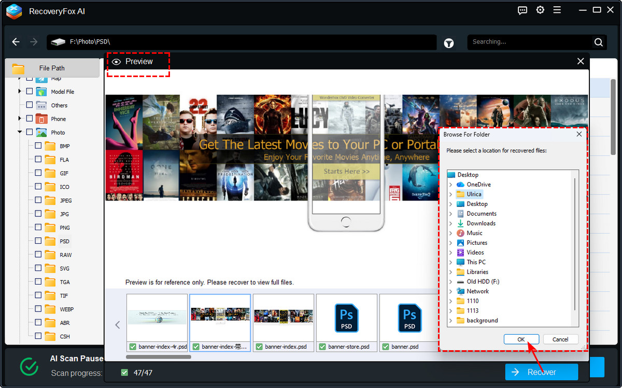Expand Downloads in folder browser

[450, 223]
